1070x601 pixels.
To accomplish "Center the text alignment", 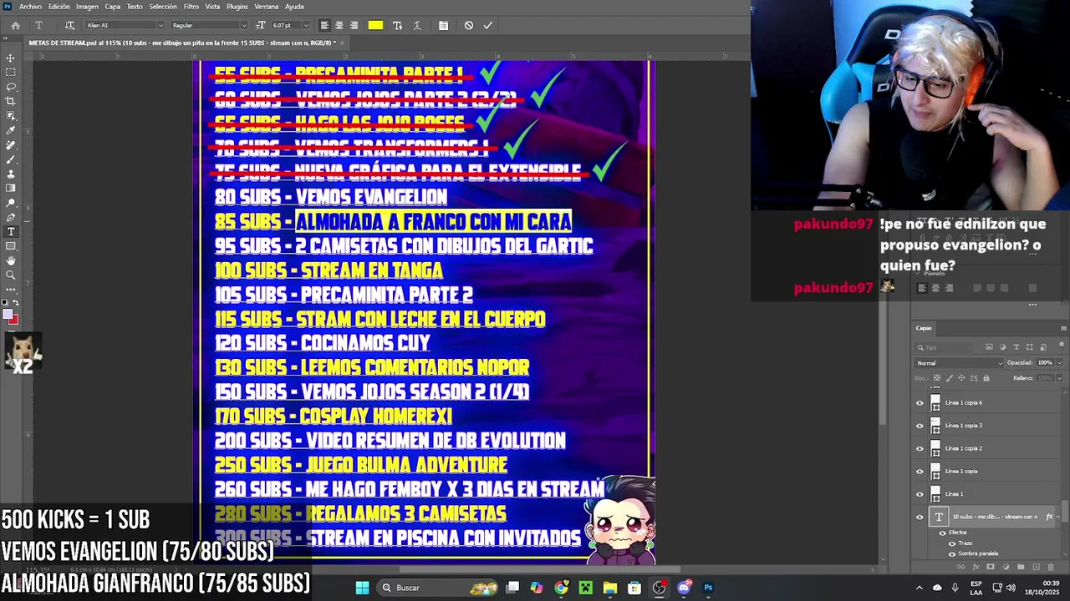I will 339,25.
